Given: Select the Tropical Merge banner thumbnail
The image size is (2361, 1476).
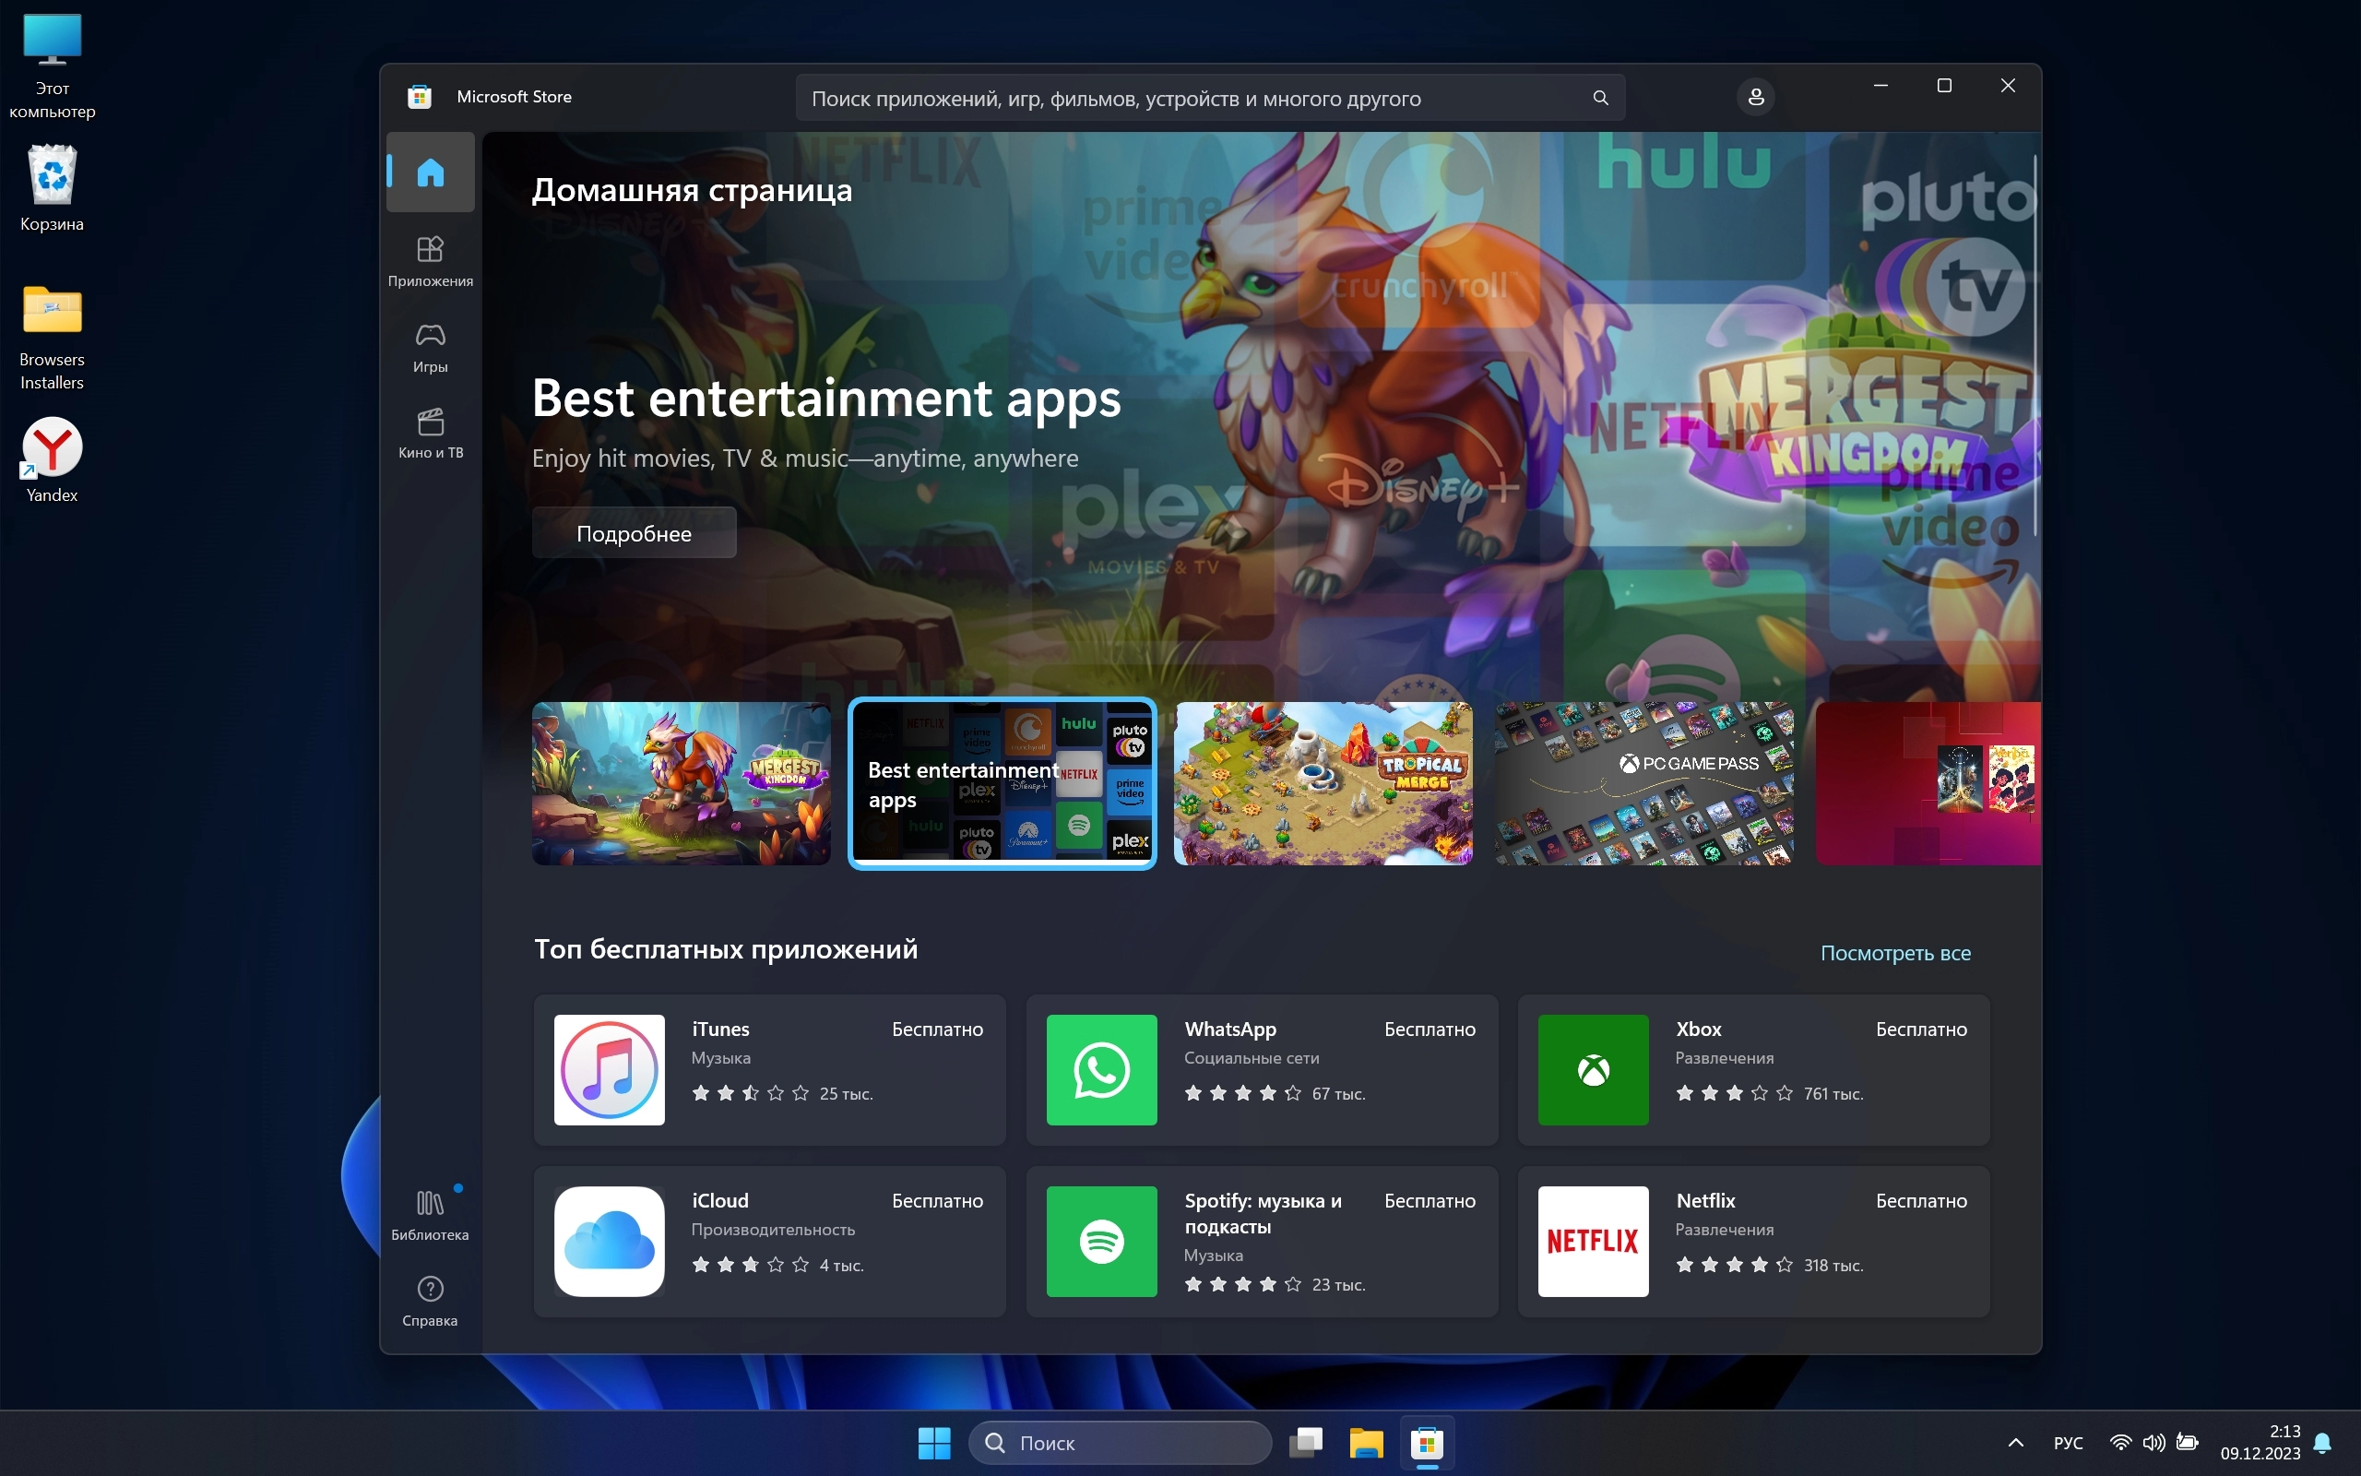Looking at the screenshot, I should 1323,783.
